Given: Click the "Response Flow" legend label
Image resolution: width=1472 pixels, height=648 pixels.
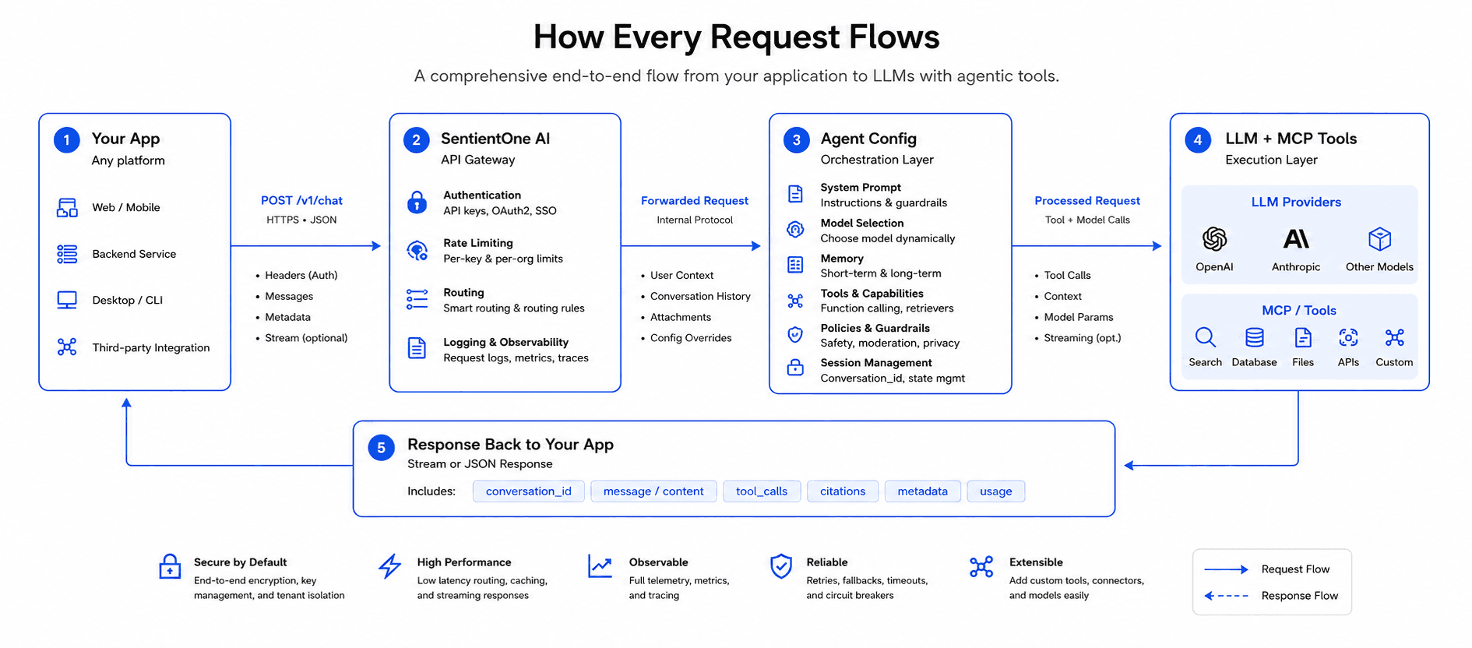Looking at the screenshot, I should 1299,596.
